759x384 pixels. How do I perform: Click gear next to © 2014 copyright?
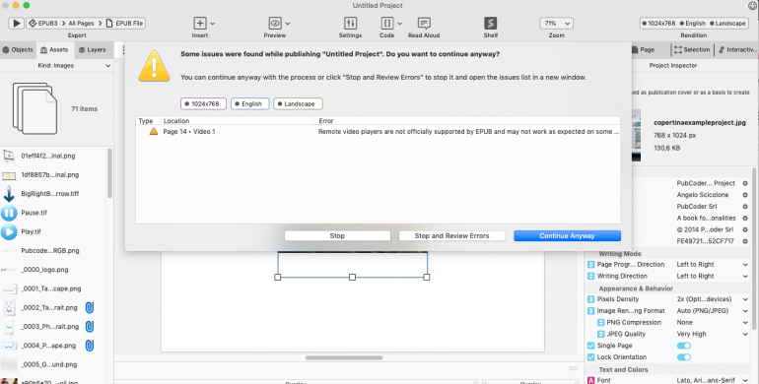tap(745, 229)
